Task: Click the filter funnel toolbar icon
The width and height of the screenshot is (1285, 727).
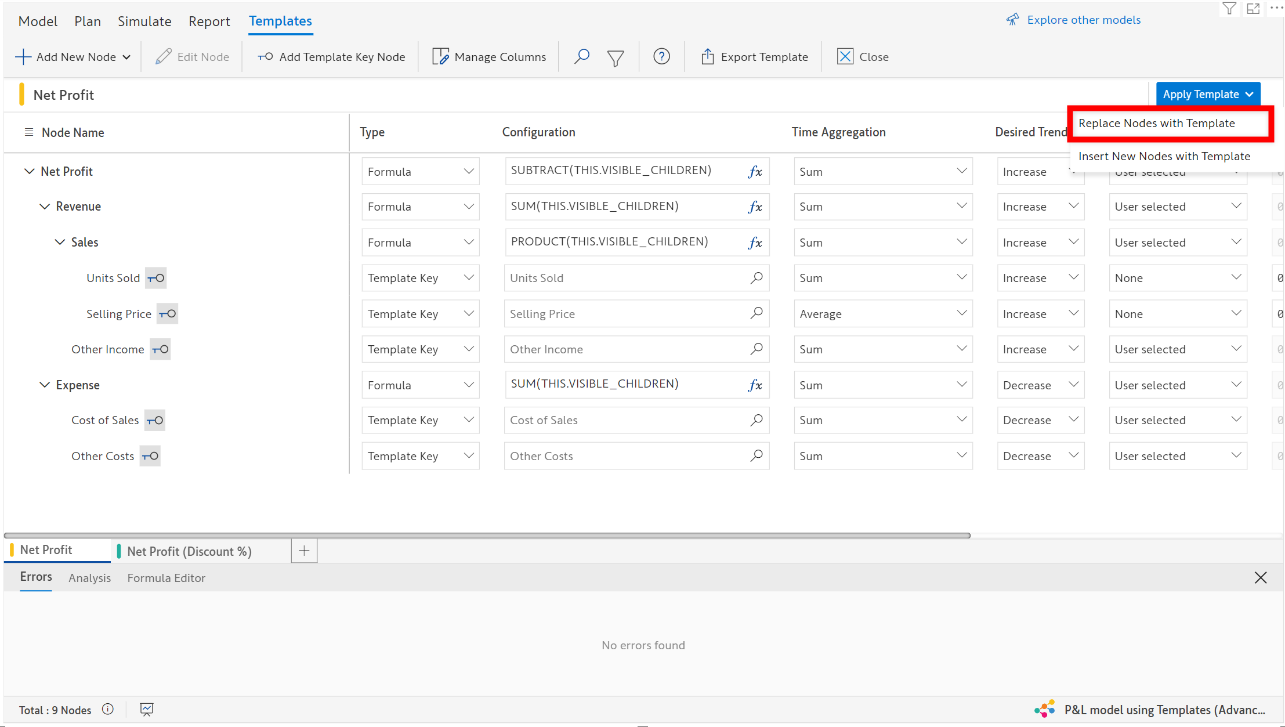Action: pyautogui.click(x=616, y=57)
